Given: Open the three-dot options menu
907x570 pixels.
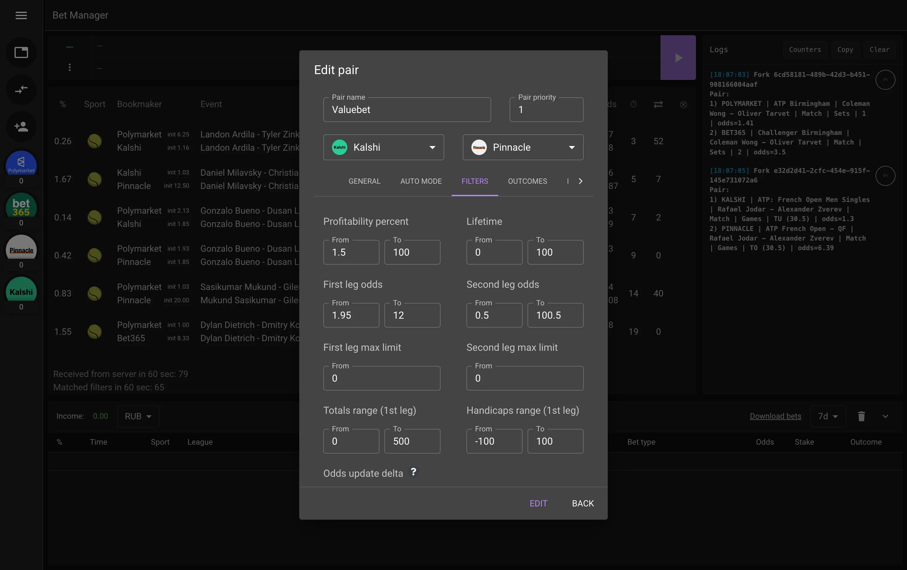Looking at the screenshot, I should (x=70, y=68).
